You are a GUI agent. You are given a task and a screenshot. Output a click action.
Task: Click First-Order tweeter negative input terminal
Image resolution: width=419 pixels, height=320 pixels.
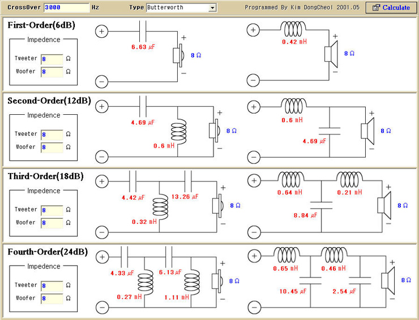[x=101, y=81]
